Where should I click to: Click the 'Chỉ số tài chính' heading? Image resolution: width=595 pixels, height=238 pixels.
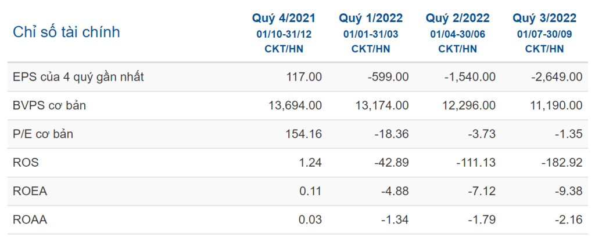(x=66, y=32)
